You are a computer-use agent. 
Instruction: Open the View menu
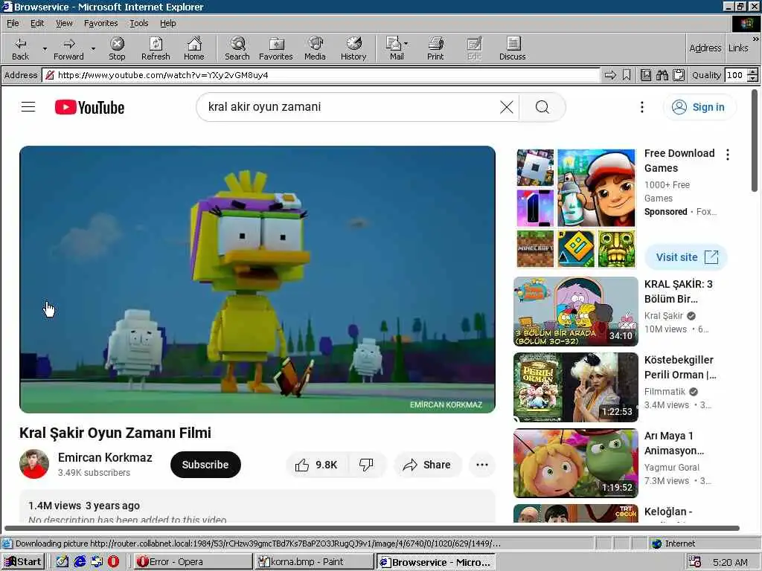tap(64, 23)
